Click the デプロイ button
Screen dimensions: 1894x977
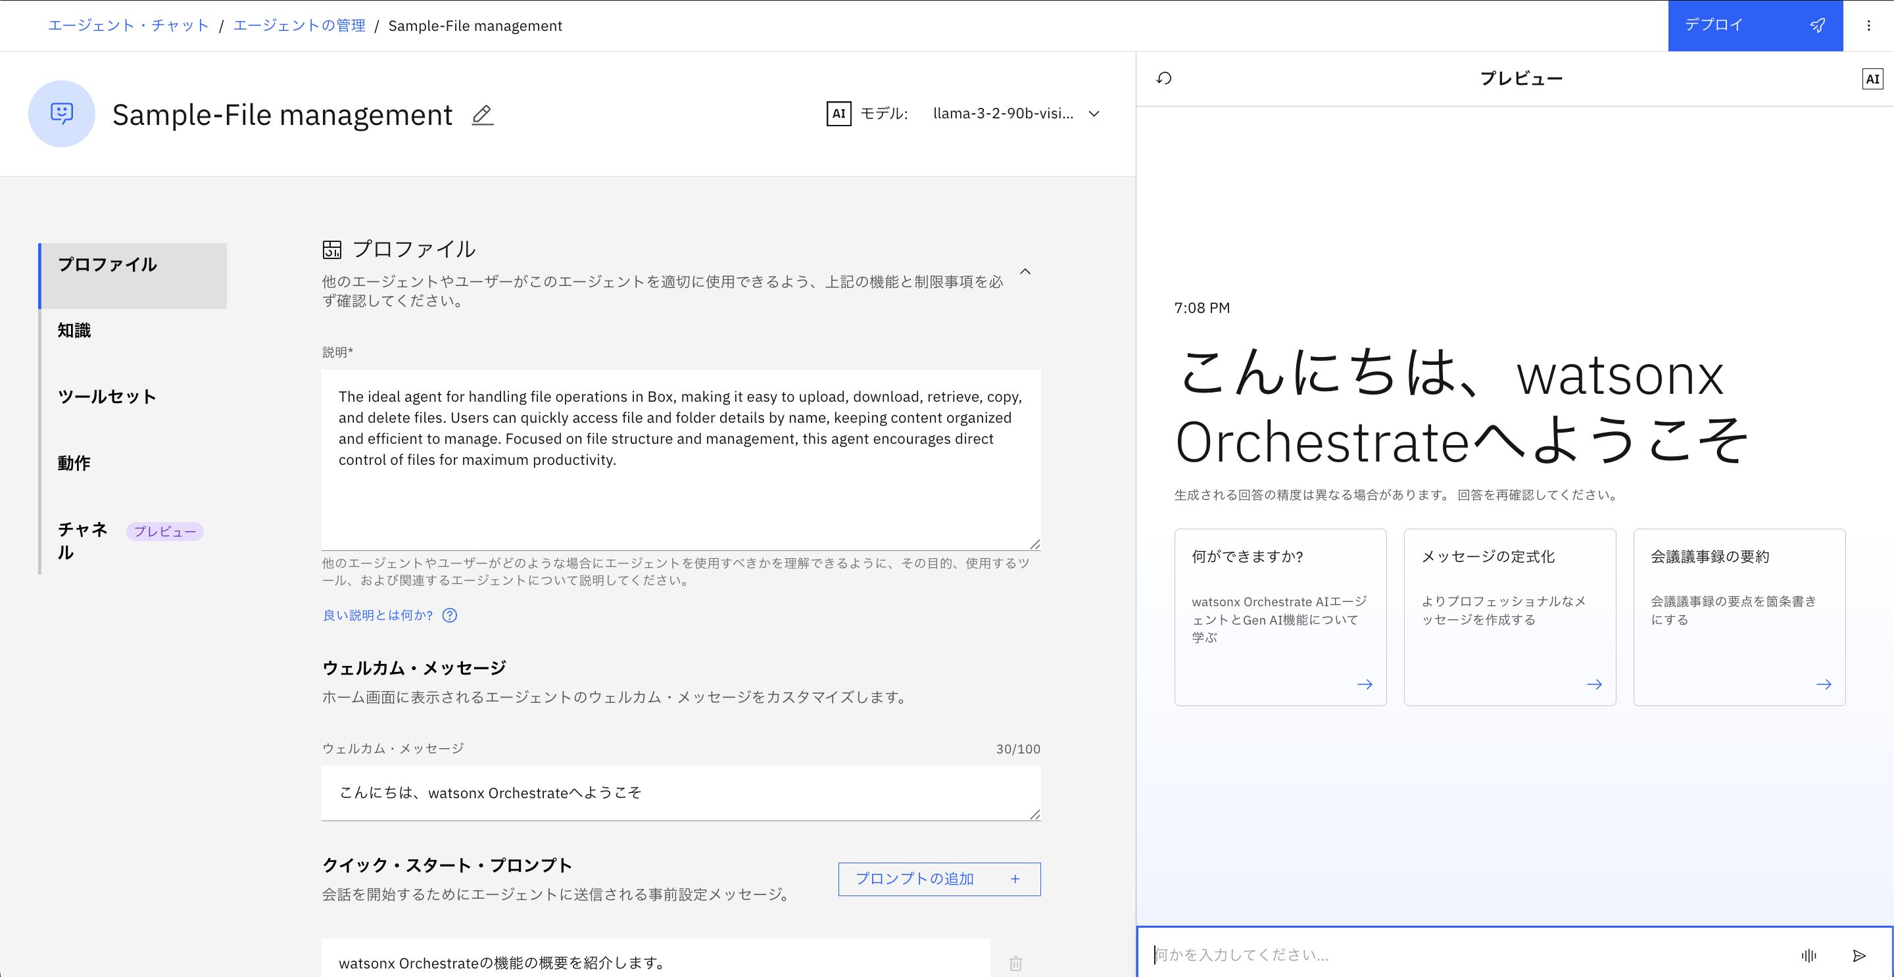click(x=1755, y=26)
